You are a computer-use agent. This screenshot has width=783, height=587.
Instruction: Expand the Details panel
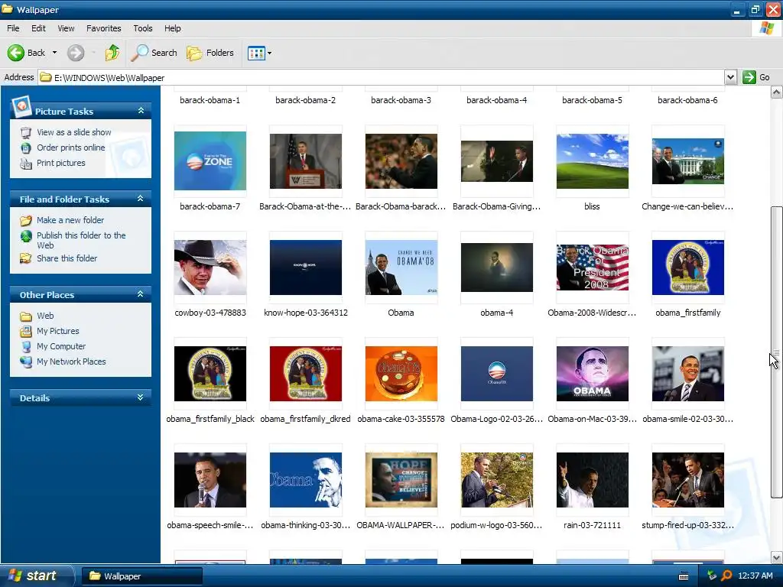click(x=141, y=397)
